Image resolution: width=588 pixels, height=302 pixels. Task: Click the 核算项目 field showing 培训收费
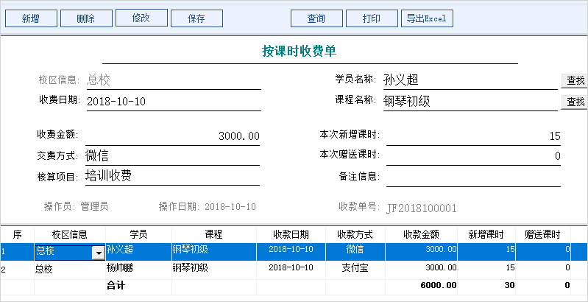click(173, 176)
